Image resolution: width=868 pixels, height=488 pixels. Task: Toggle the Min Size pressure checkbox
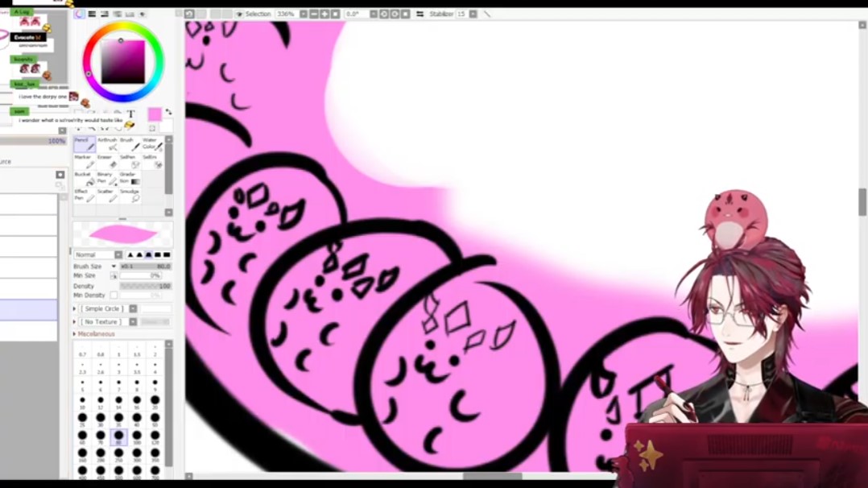(x=114, y=275)
